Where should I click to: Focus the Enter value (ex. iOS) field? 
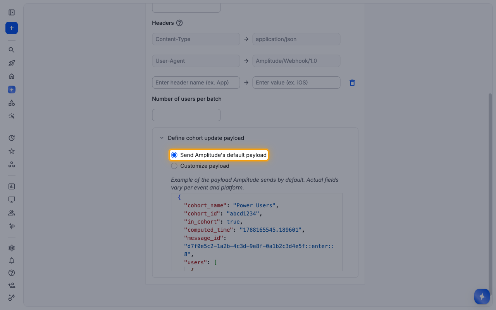click(296, 83)
